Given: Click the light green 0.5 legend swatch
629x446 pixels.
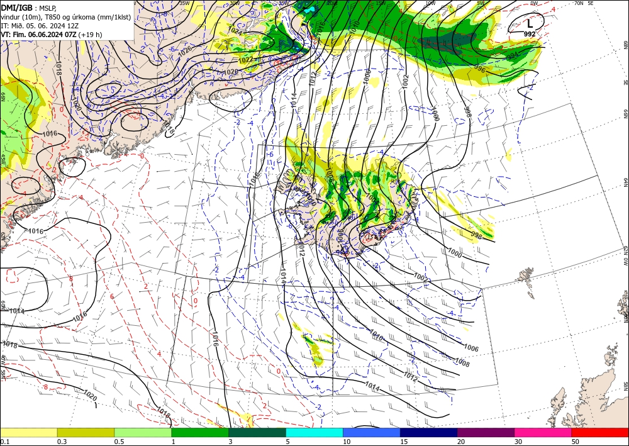Looking at the screenshot, I should [x=143, y=432].
